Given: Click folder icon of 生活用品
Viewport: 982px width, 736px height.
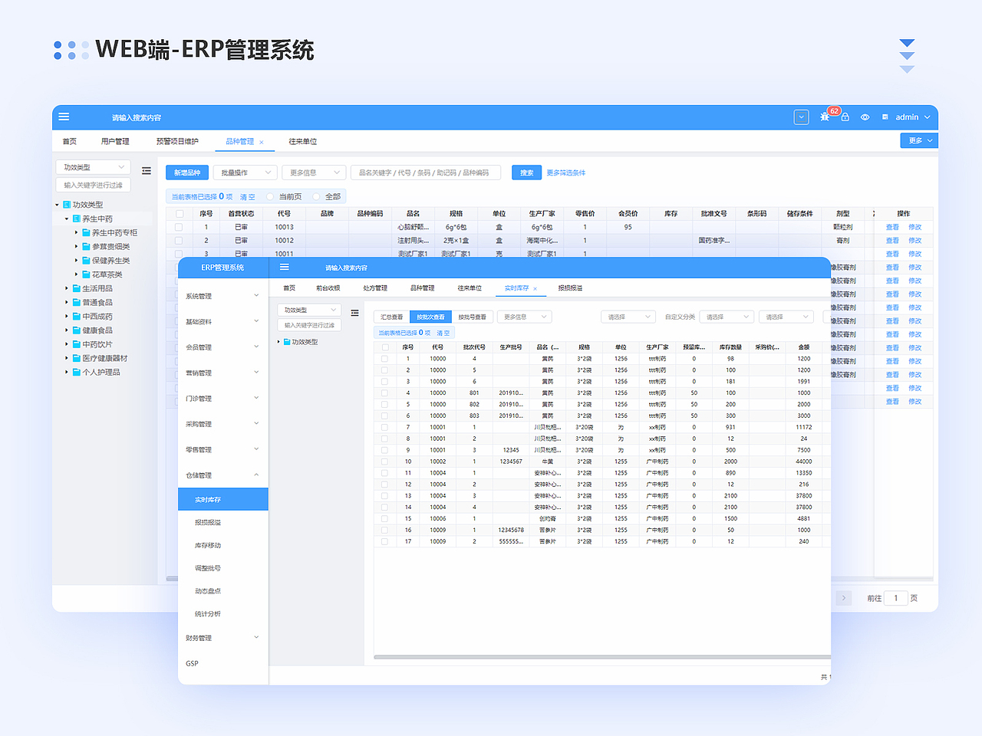Looking at the screenshot, I should 77,288.
